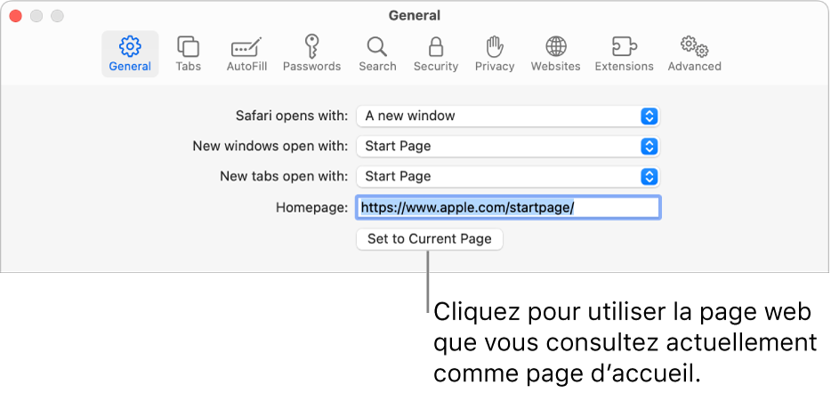The image size is (831, 393).
Task: Open the Tabs pane icon
Action: [x=188, y=46]
